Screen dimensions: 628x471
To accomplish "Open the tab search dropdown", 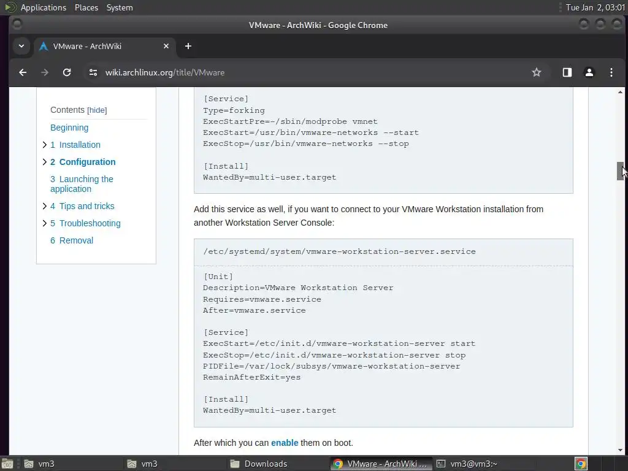I will coord(21,46).
